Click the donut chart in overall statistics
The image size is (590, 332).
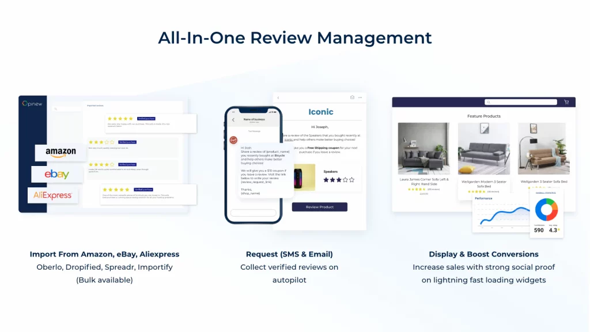tap(546, 210)
